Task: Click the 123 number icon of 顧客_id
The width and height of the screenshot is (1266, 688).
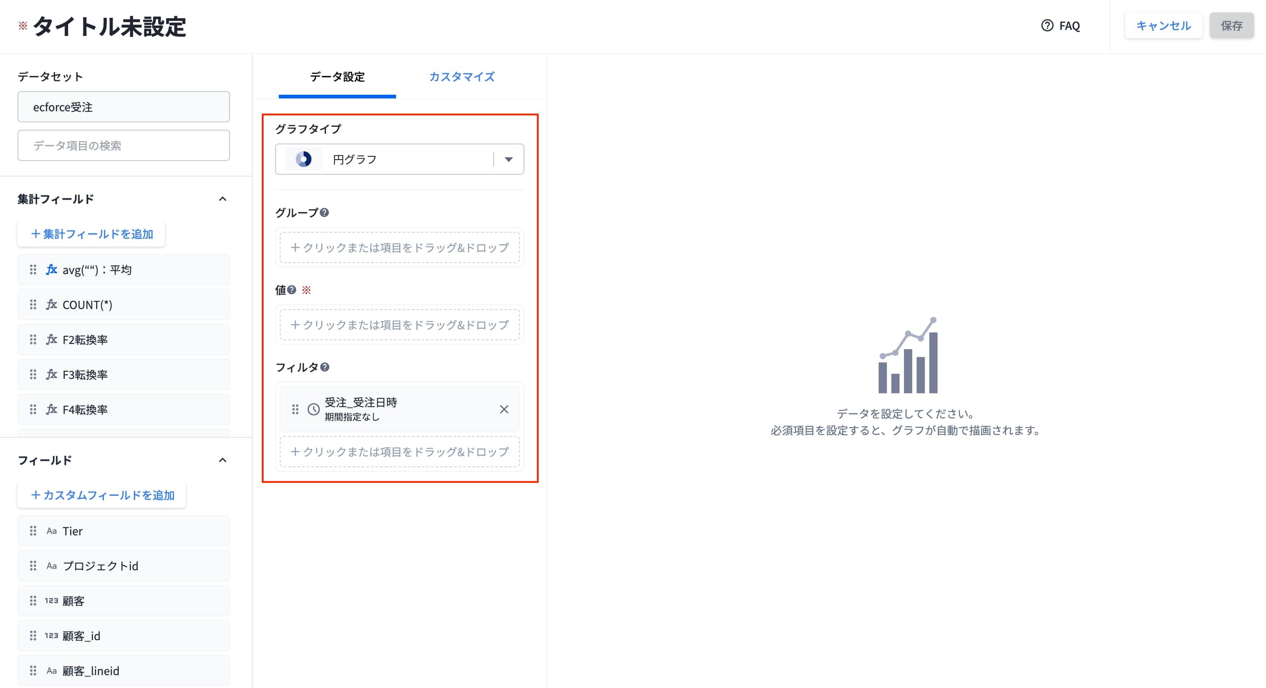Action: (x=52, y=636)
